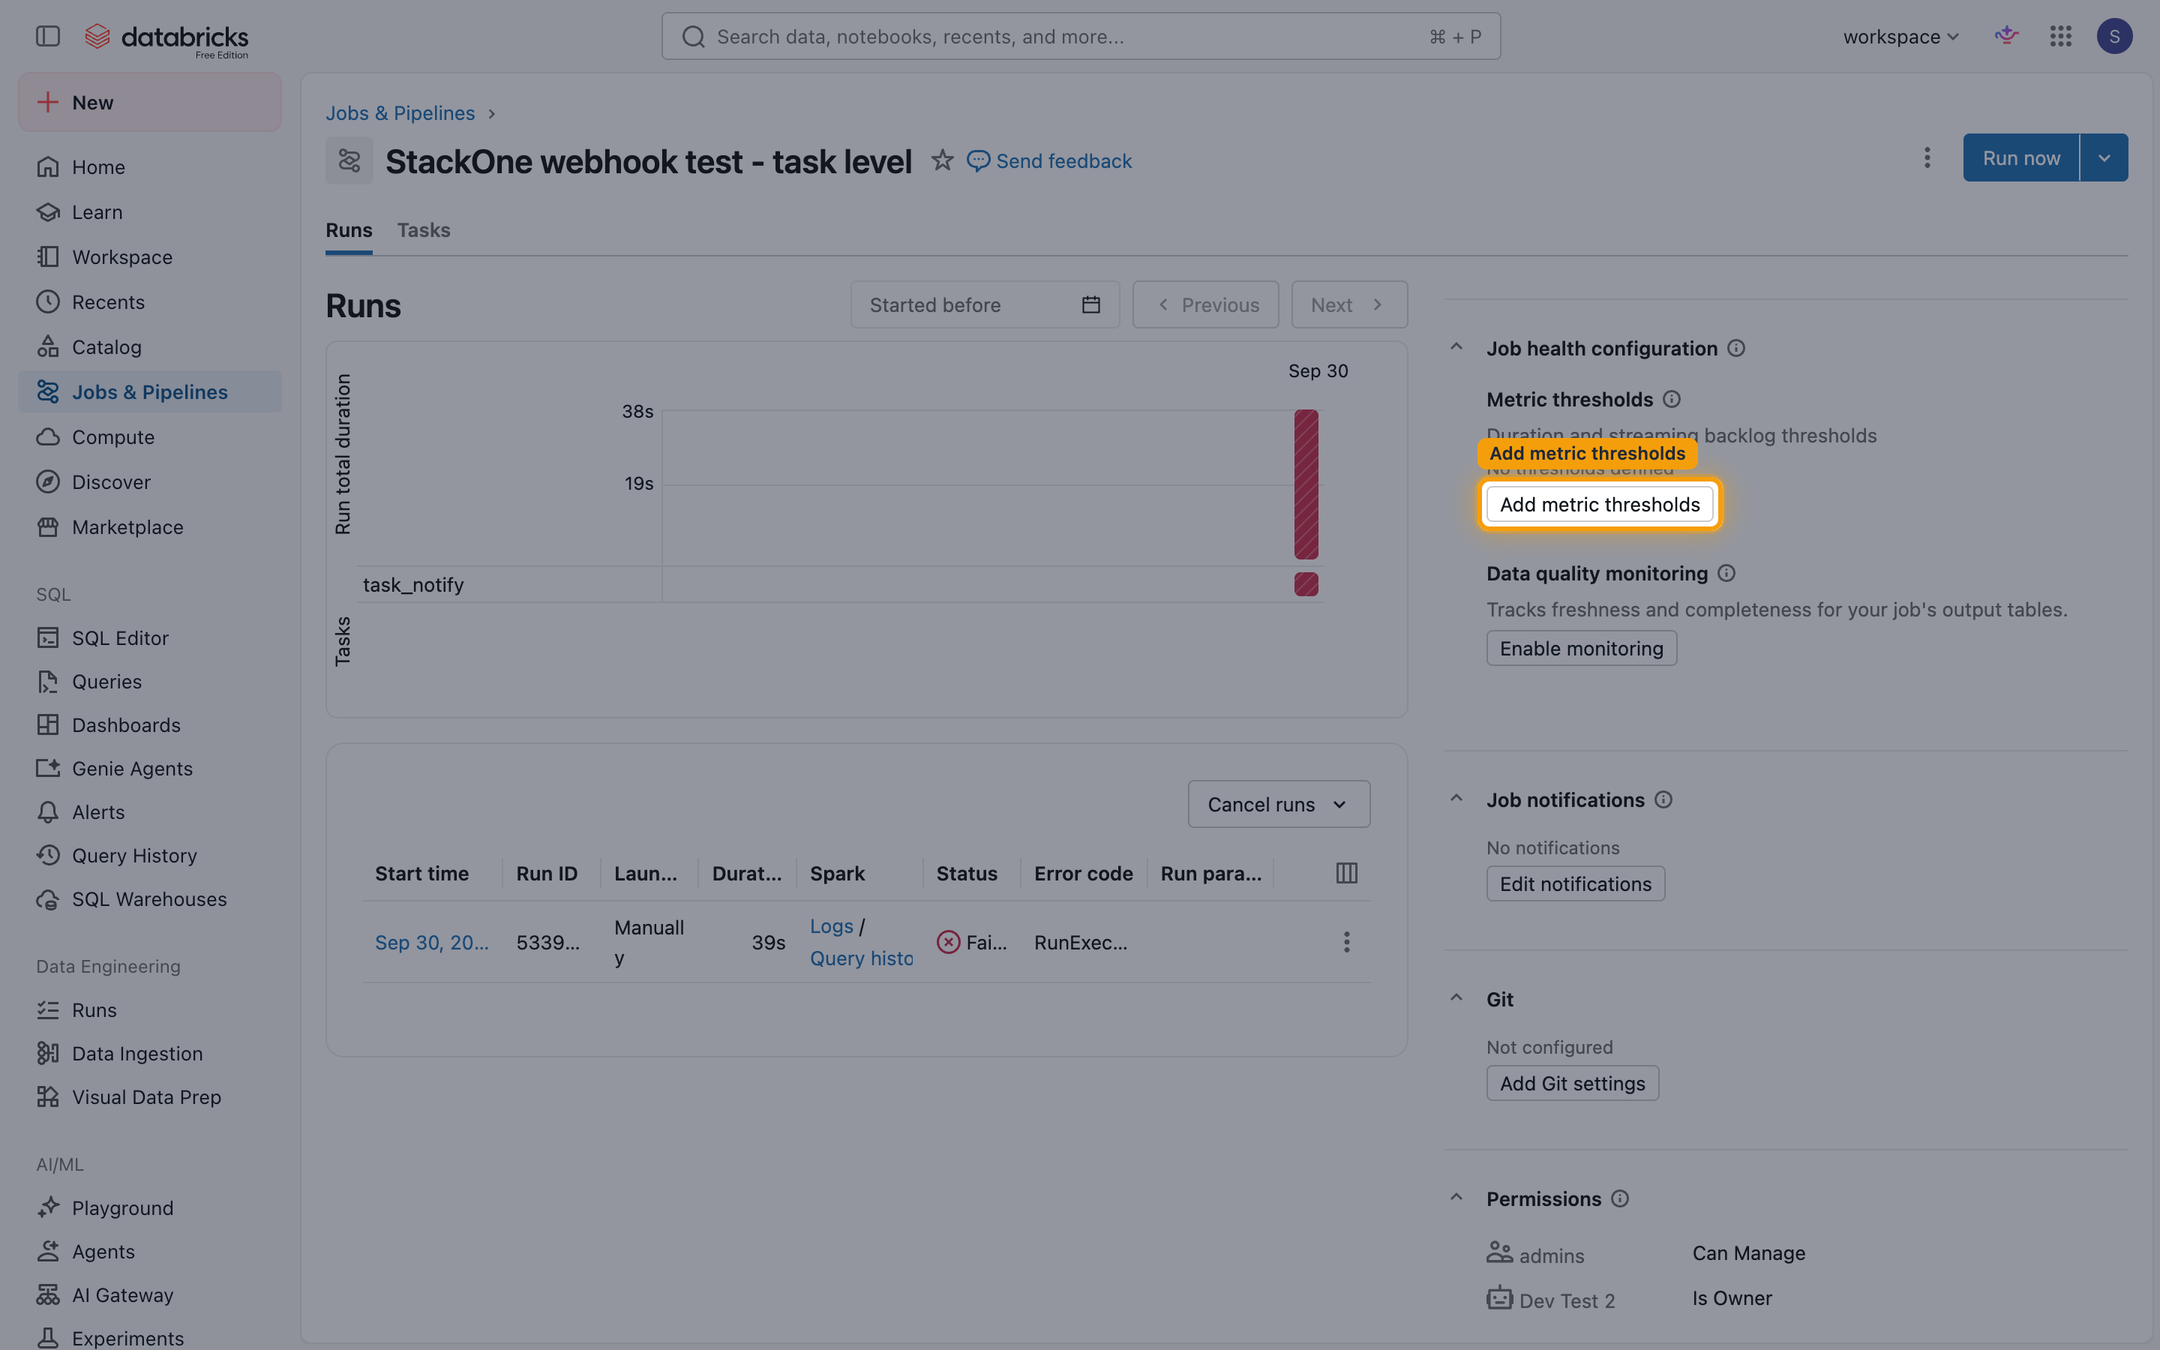Open SQL Editor in the sidebar
Screen dimensions: 2160x1350
[150, 637]
